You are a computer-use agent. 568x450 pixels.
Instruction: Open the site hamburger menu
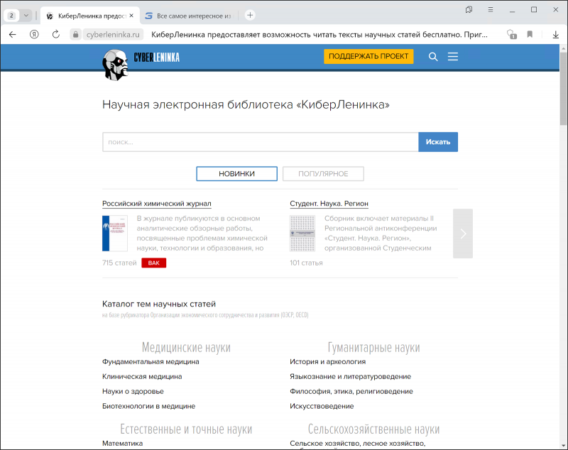pyautogui.click(x=453, y=57)
